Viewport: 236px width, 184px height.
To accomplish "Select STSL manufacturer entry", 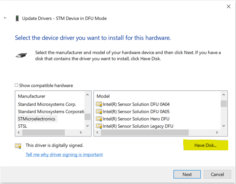I will click(22, 126).
